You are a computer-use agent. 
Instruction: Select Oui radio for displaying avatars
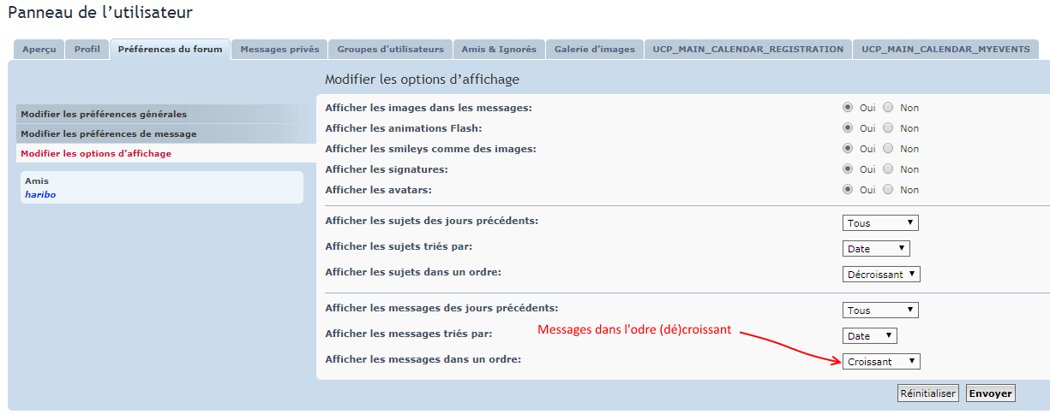848,190
